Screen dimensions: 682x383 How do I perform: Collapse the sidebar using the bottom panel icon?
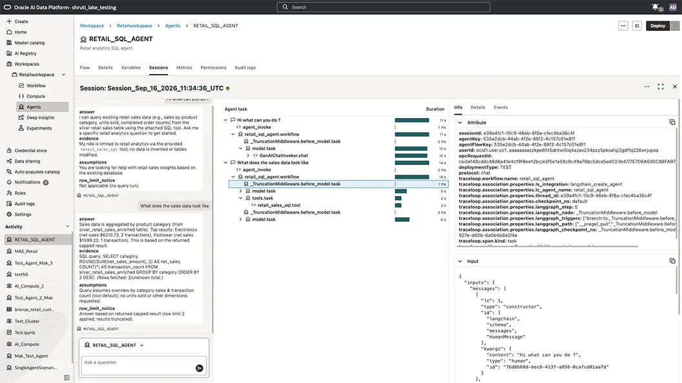pos(67,378)
